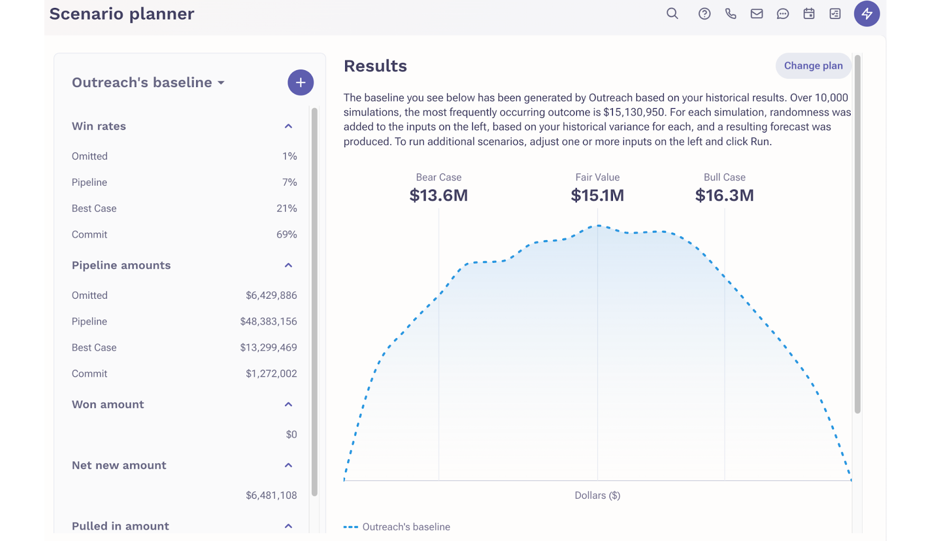This screenshot has width=931, height=541.
Task: Open the search magnifier icon
Action: [672, 14]
